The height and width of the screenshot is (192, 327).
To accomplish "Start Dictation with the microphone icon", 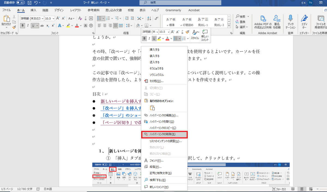I will pyautogui.click(x=290, y=18).
